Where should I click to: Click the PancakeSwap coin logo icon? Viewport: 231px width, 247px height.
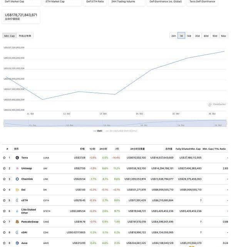coord(17,222)
